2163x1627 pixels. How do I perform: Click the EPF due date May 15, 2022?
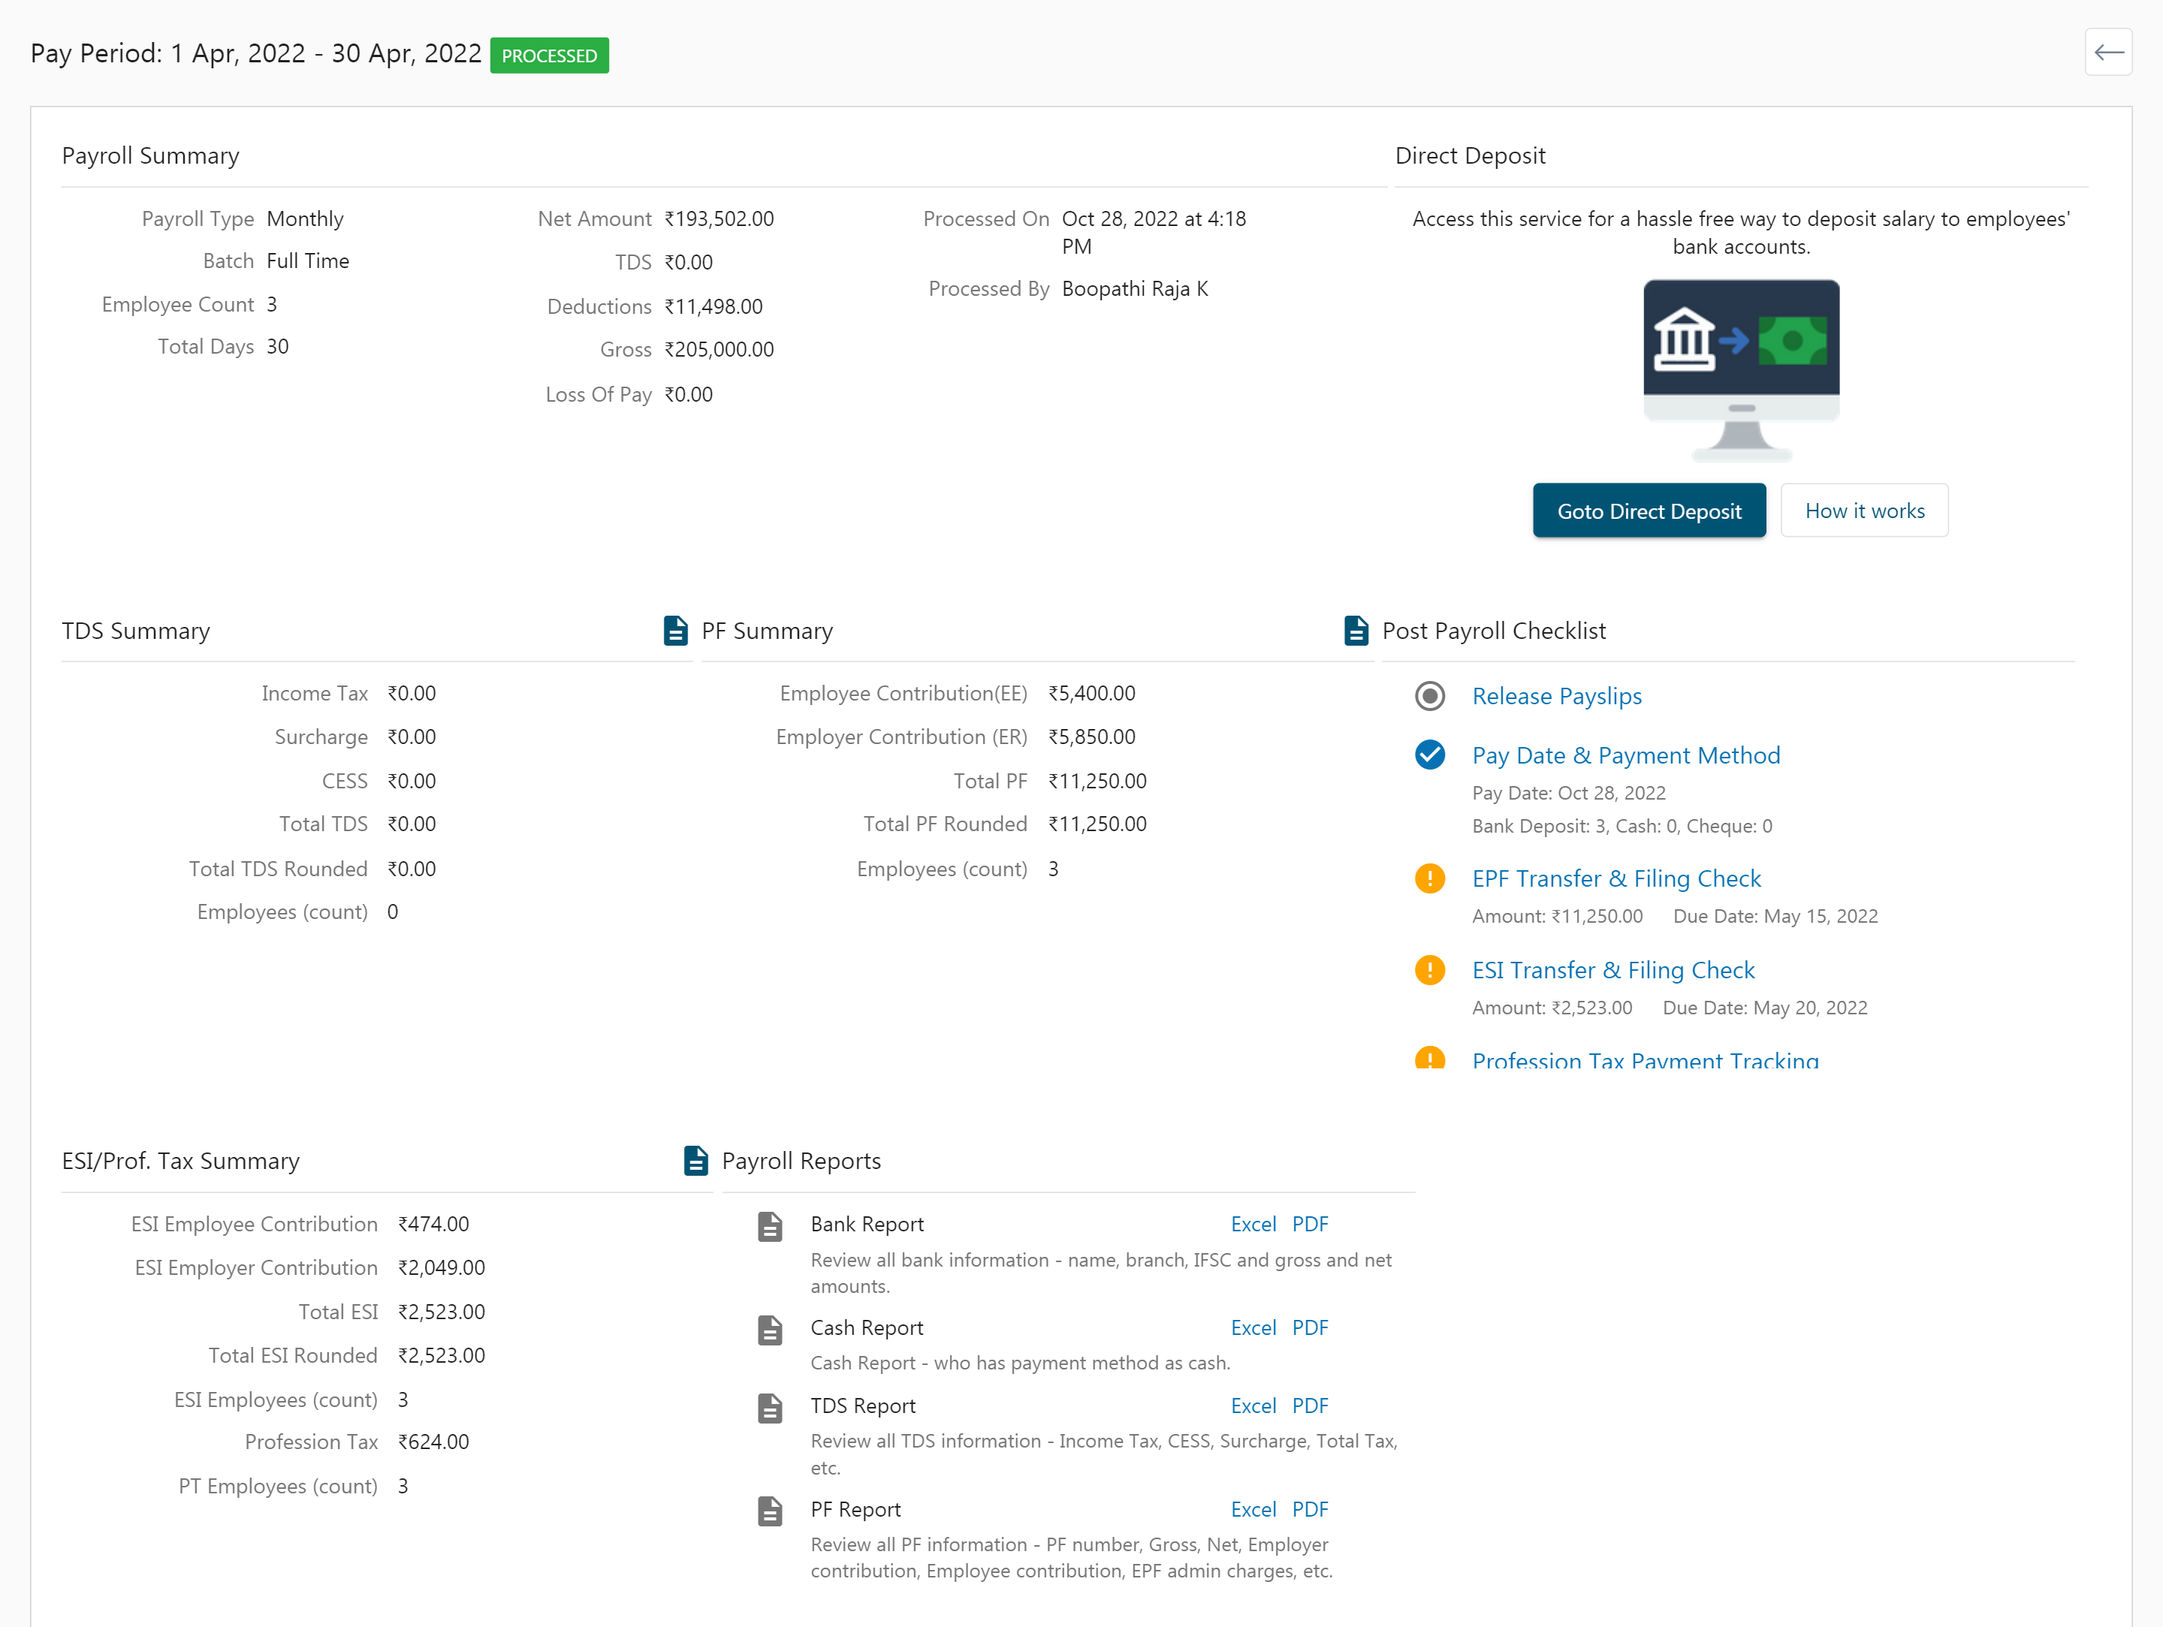pos(1775,916)
